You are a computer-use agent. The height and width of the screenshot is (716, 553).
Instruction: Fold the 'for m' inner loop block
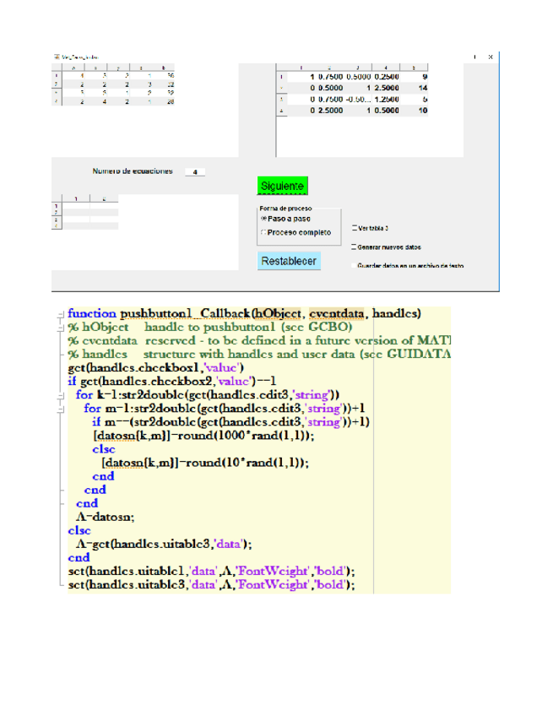tap(61, 408)
